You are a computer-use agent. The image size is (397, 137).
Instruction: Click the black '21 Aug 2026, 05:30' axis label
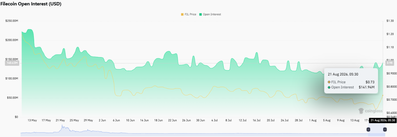coord(383,120)
